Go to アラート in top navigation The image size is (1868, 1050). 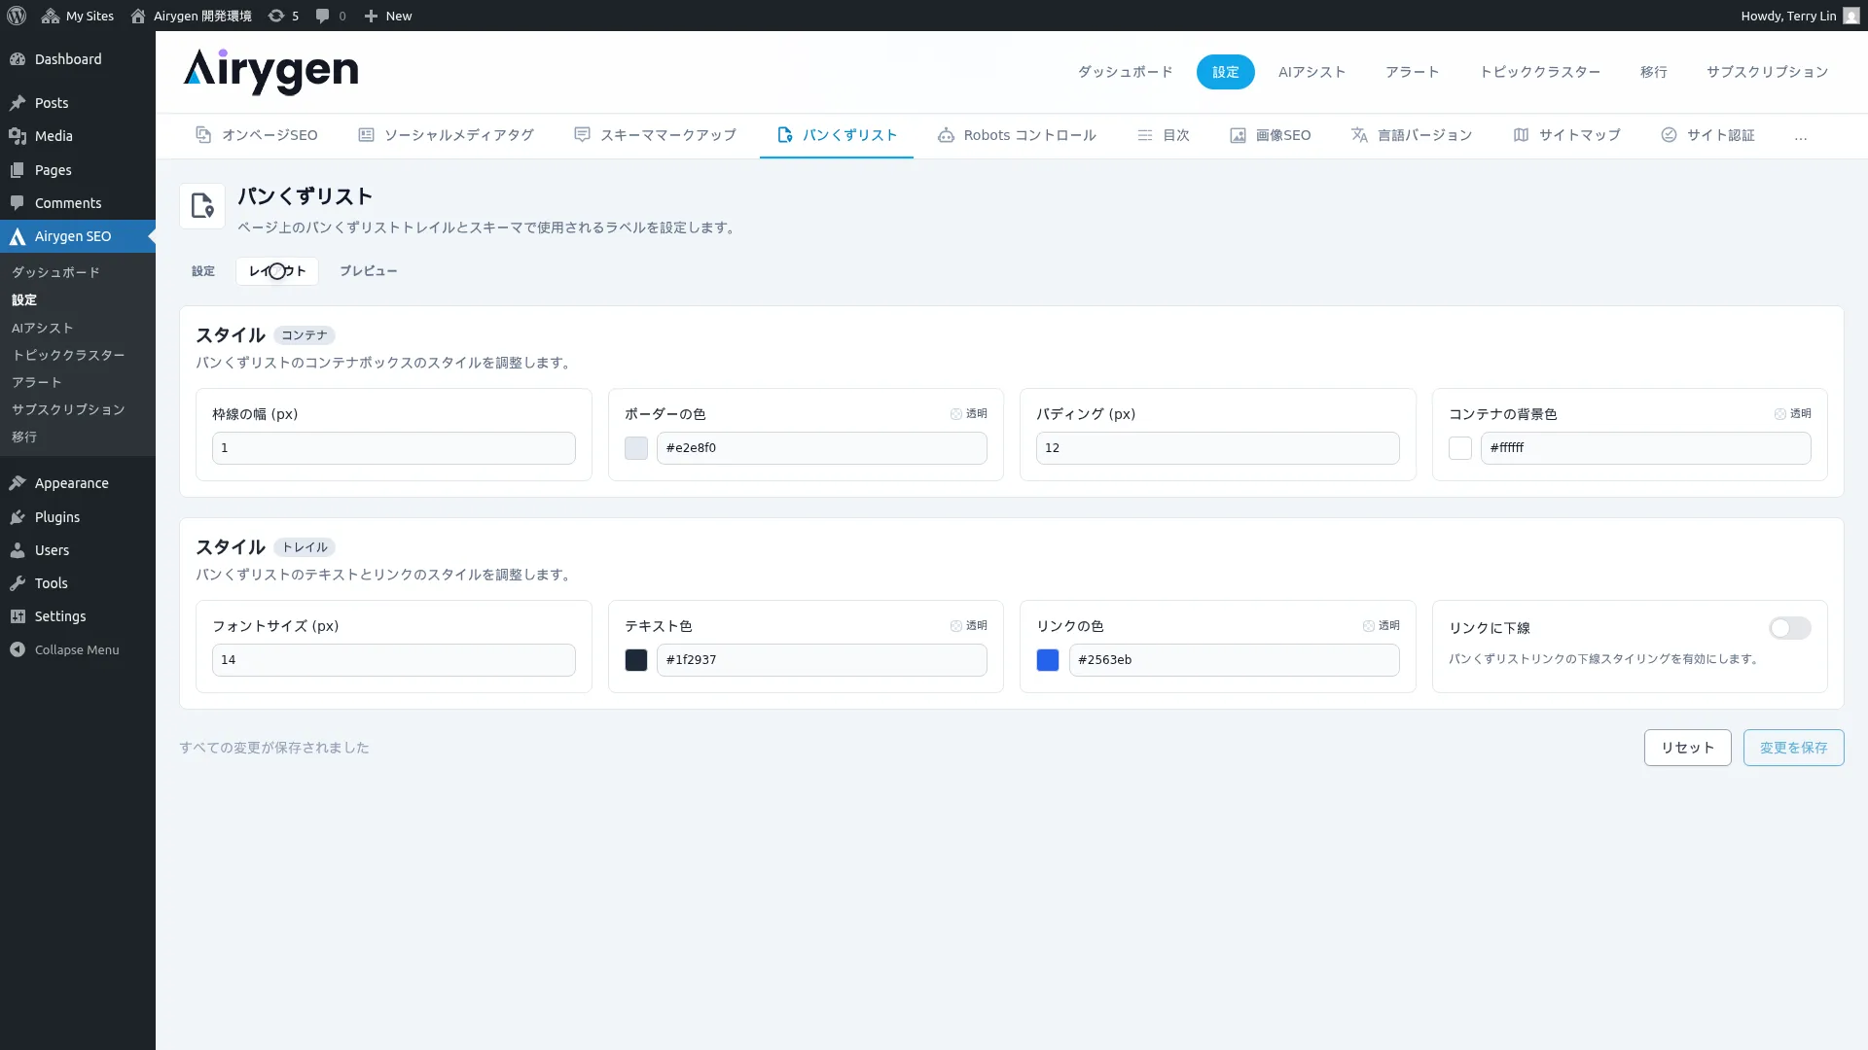point(1413,72)
